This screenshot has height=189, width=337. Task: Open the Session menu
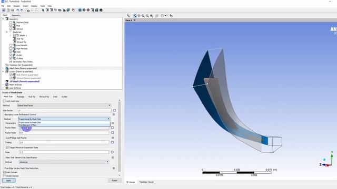[x=16, y=6]
